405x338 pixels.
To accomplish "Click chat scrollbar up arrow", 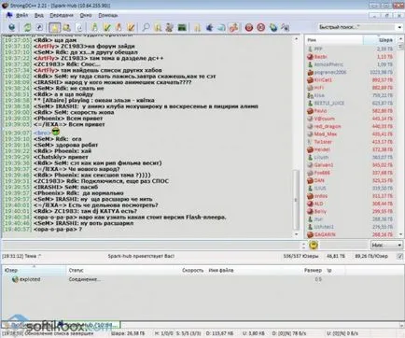I will 296,39.
